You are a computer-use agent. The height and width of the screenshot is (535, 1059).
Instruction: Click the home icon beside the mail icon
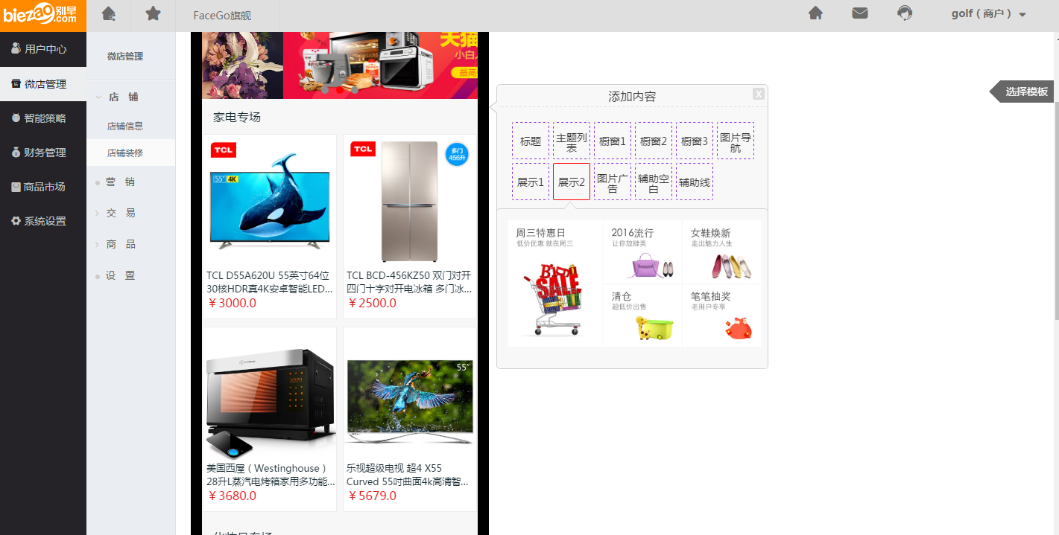815,13
